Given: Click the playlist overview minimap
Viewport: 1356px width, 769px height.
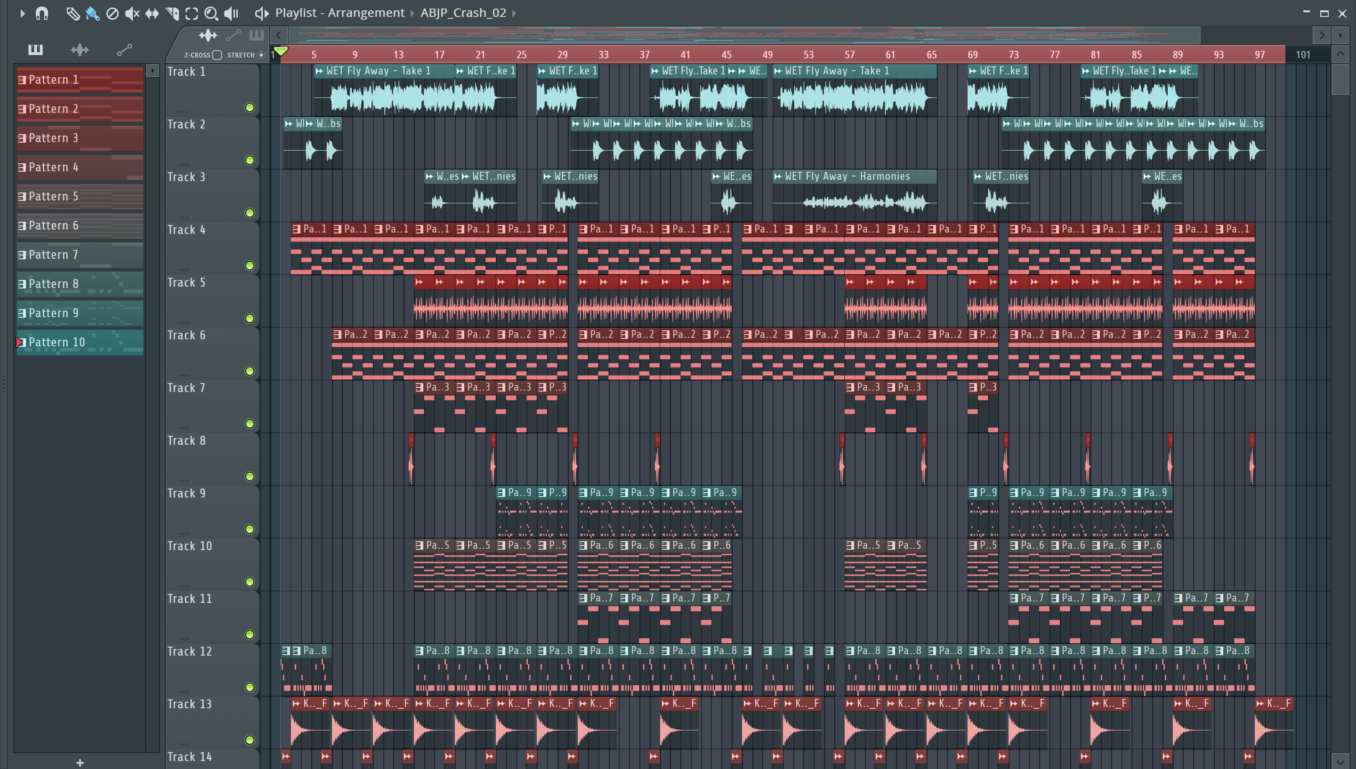Looking at the screenshot, I should pyautogui.click(x=744, y=35).
